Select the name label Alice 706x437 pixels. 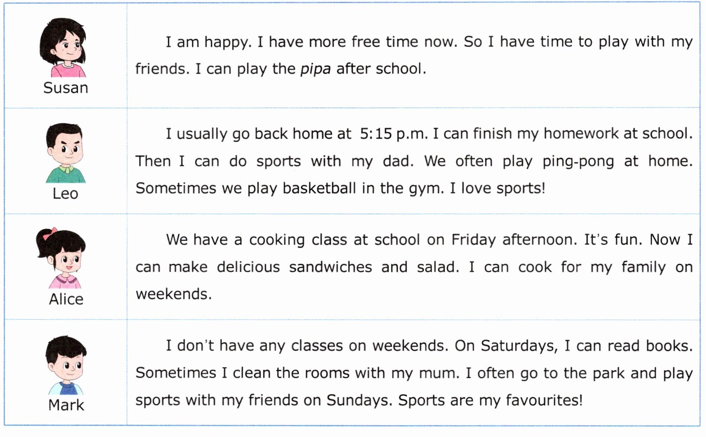(x=66, y=299)
